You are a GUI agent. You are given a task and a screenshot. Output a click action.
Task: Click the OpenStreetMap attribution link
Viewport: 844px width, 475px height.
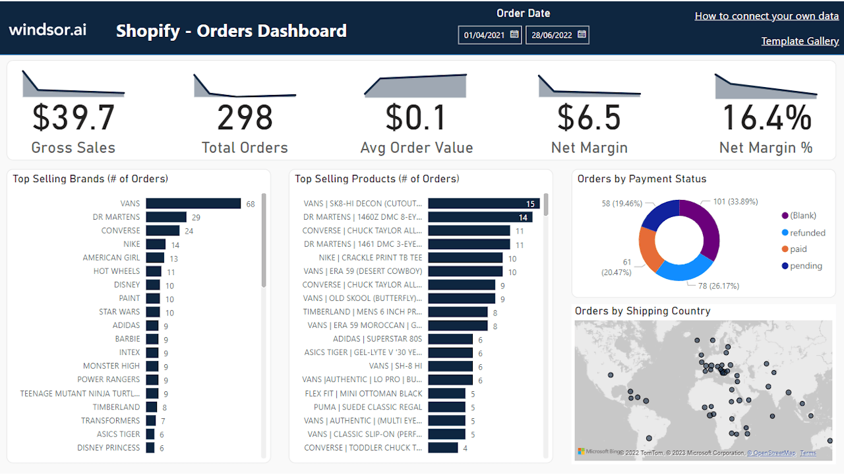pos(771,453)
